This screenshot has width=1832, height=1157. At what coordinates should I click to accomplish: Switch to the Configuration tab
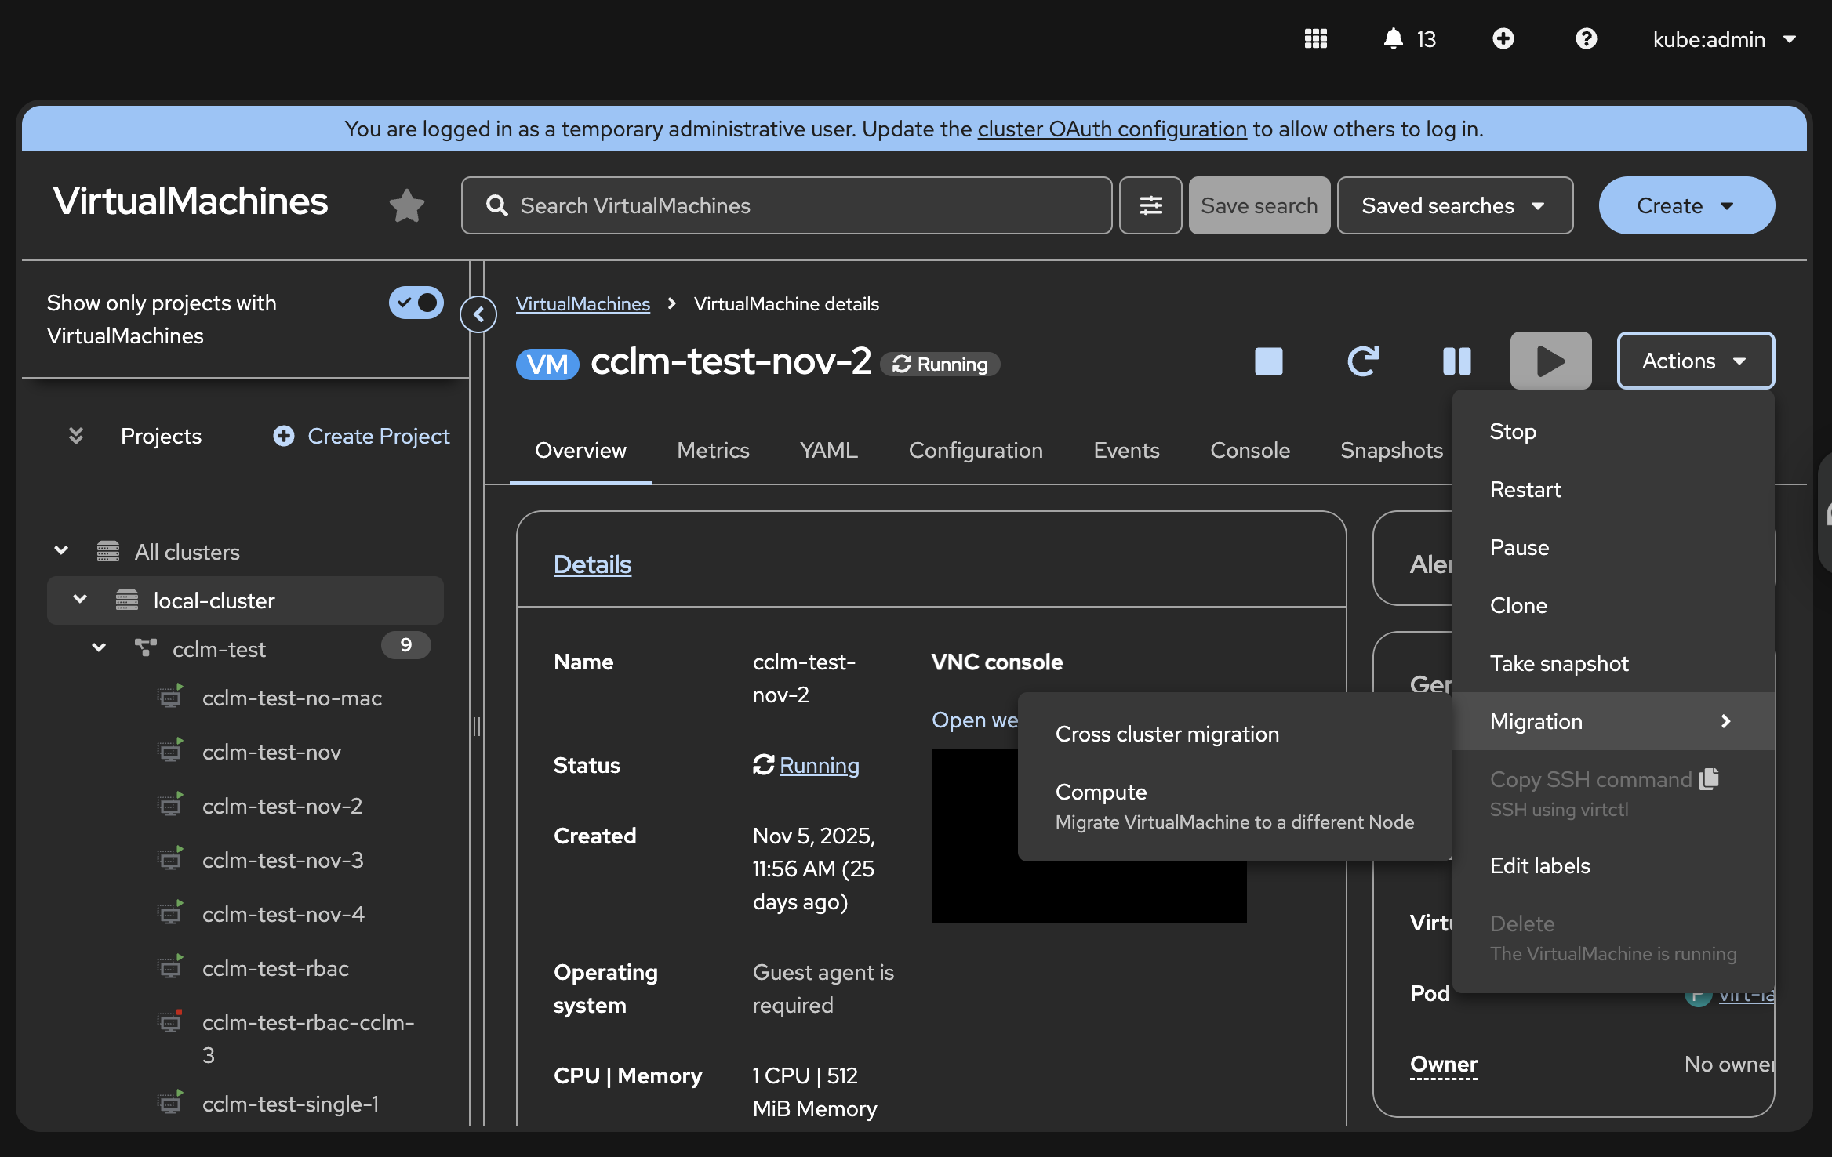(975, 450)
